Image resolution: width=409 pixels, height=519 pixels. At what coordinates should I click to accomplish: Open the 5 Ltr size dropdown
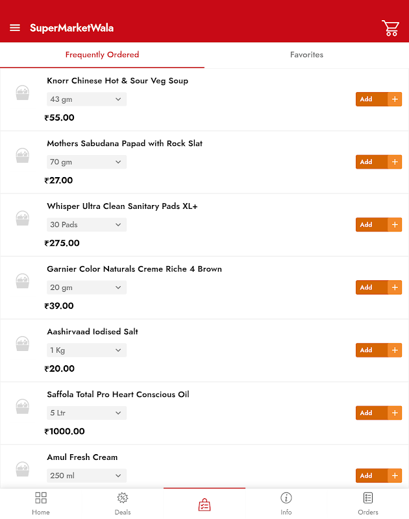point(86,413)
